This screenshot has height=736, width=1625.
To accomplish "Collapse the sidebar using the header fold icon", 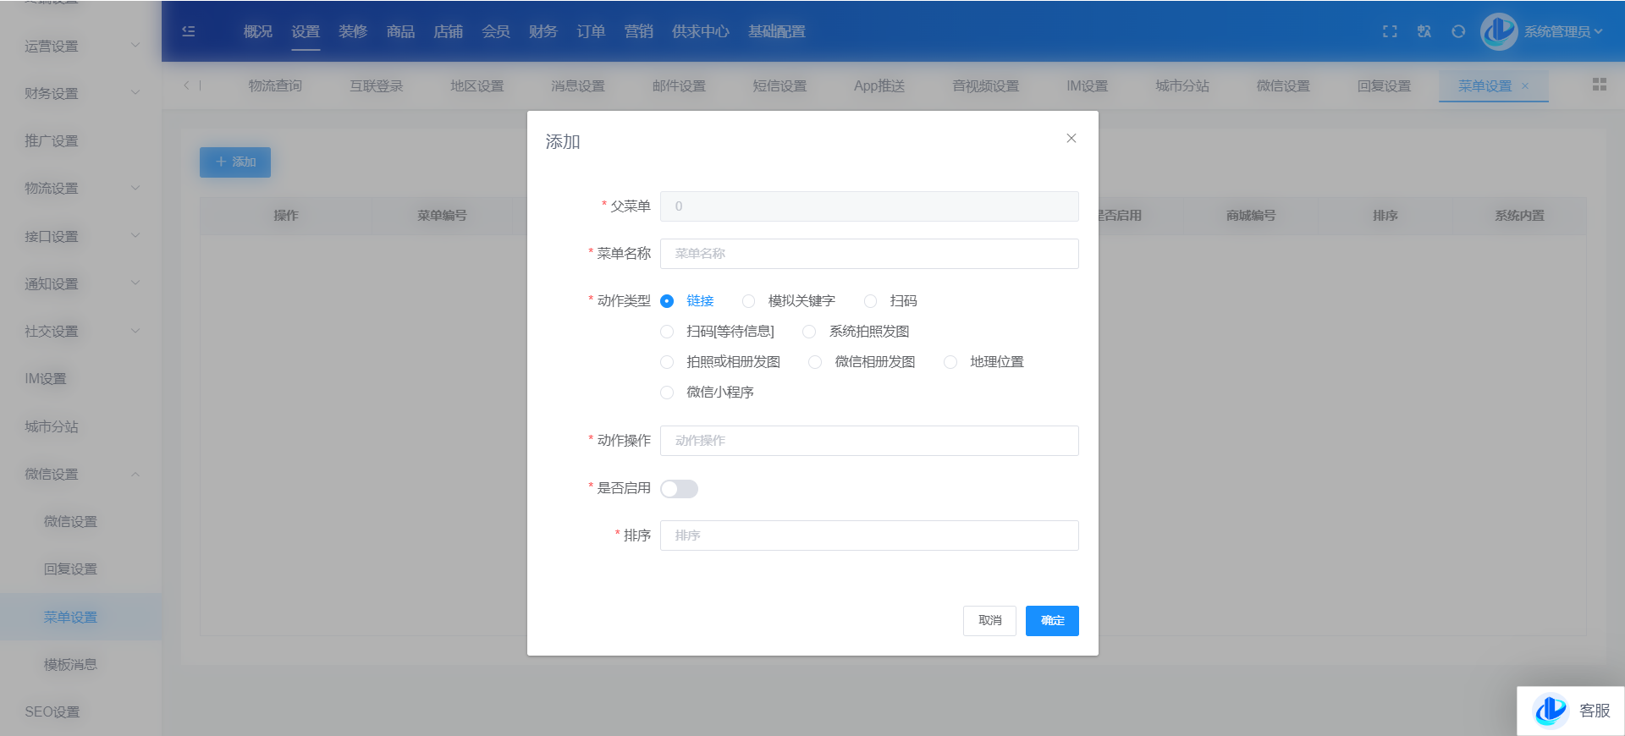I will pos(189,31).
